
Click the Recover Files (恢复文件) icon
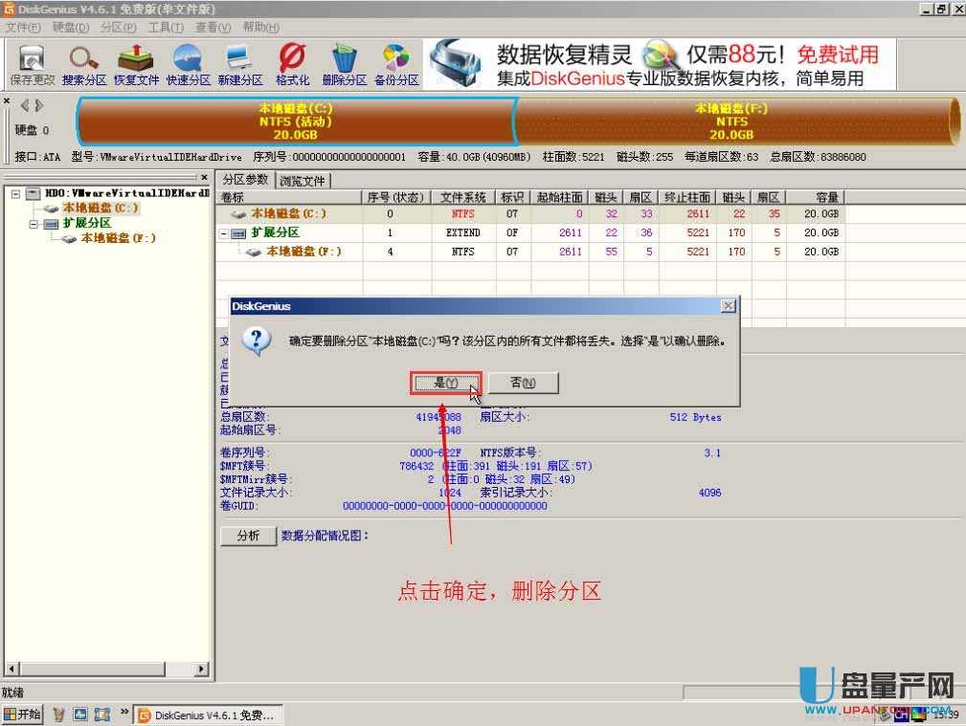tap(136, 64)
